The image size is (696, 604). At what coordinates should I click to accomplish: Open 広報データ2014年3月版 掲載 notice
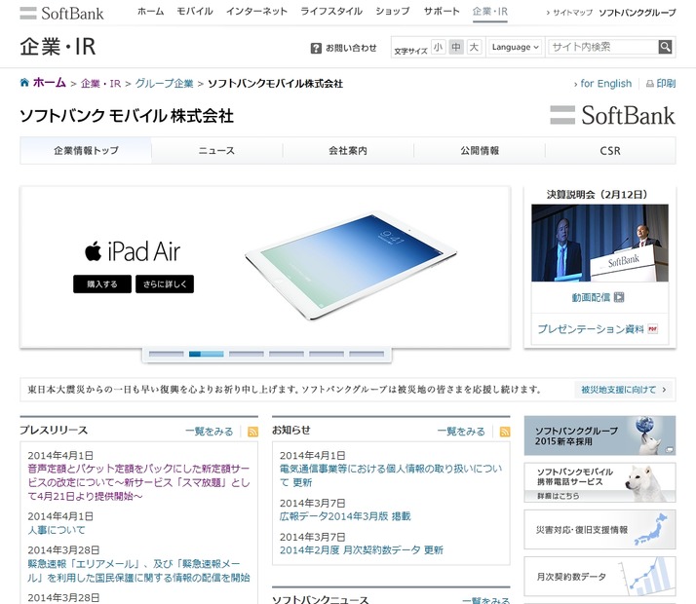point(345,516)
